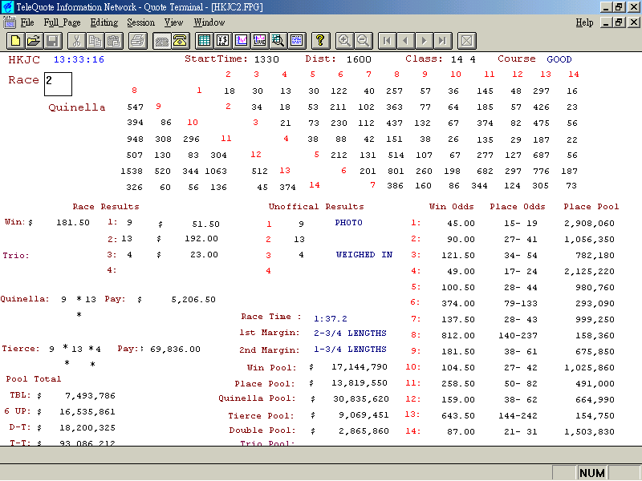Go to last page arrow icon

(443, 41)
